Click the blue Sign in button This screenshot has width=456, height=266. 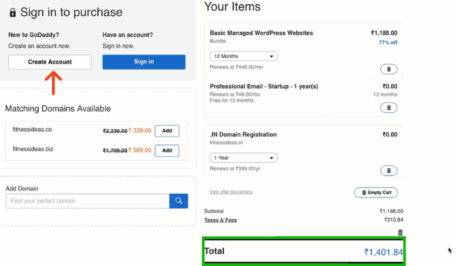[144, 62]
